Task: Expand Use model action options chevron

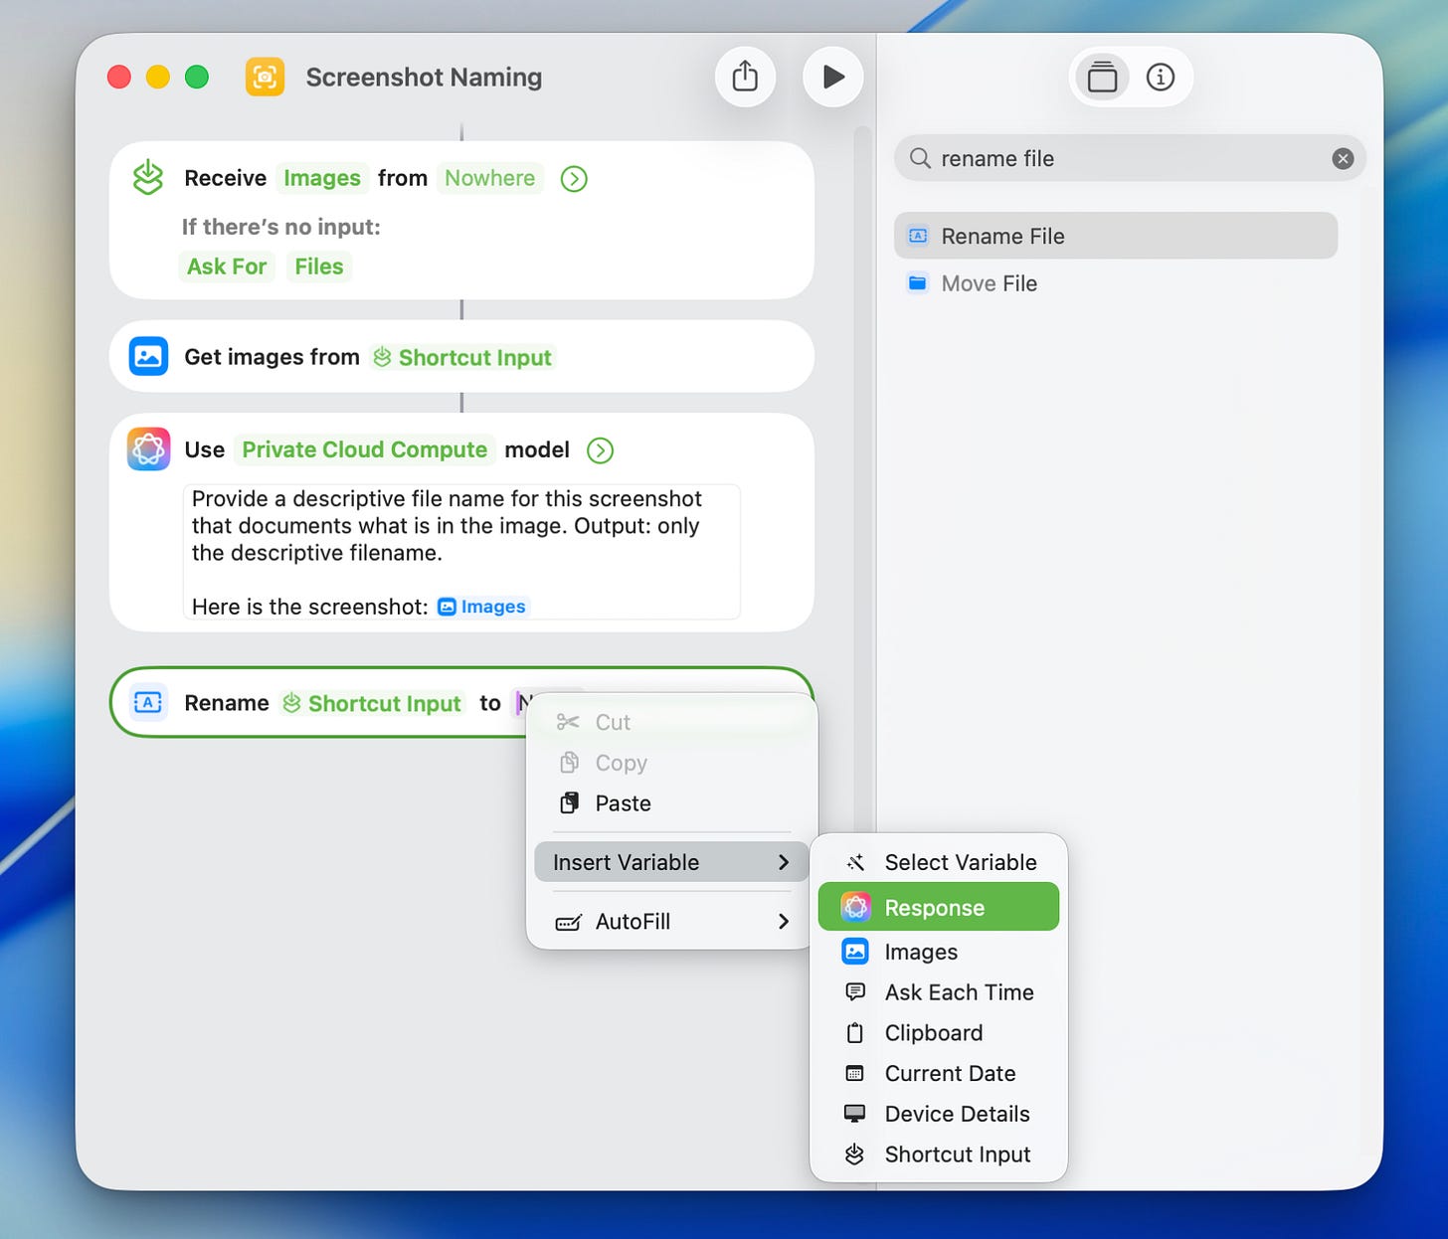Action: 600,450
